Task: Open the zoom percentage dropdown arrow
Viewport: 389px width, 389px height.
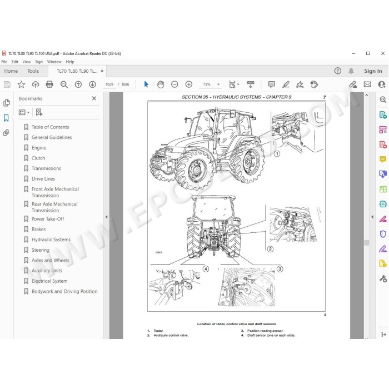Action: point(218,84)
